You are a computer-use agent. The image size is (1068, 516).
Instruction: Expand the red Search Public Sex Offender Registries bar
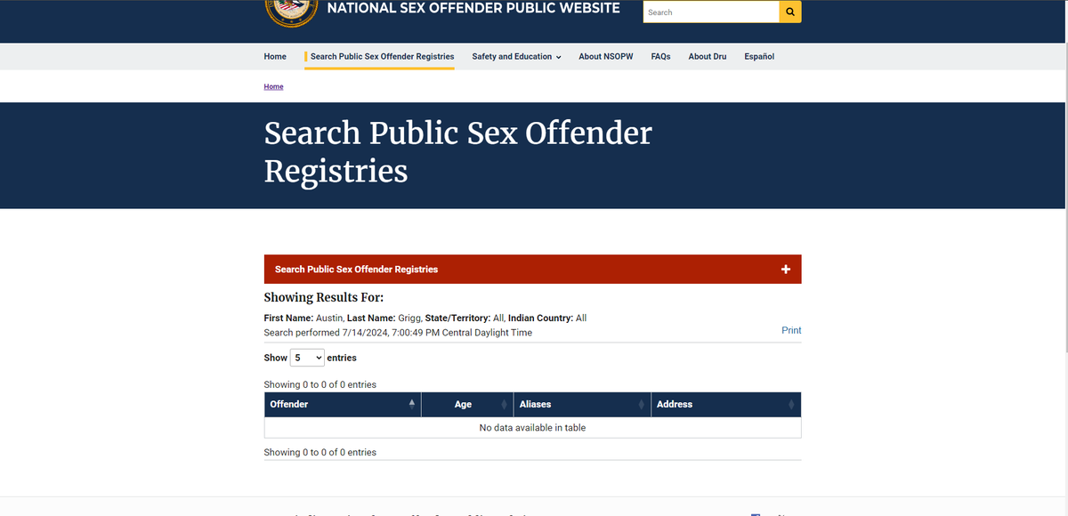pos(532,270)
